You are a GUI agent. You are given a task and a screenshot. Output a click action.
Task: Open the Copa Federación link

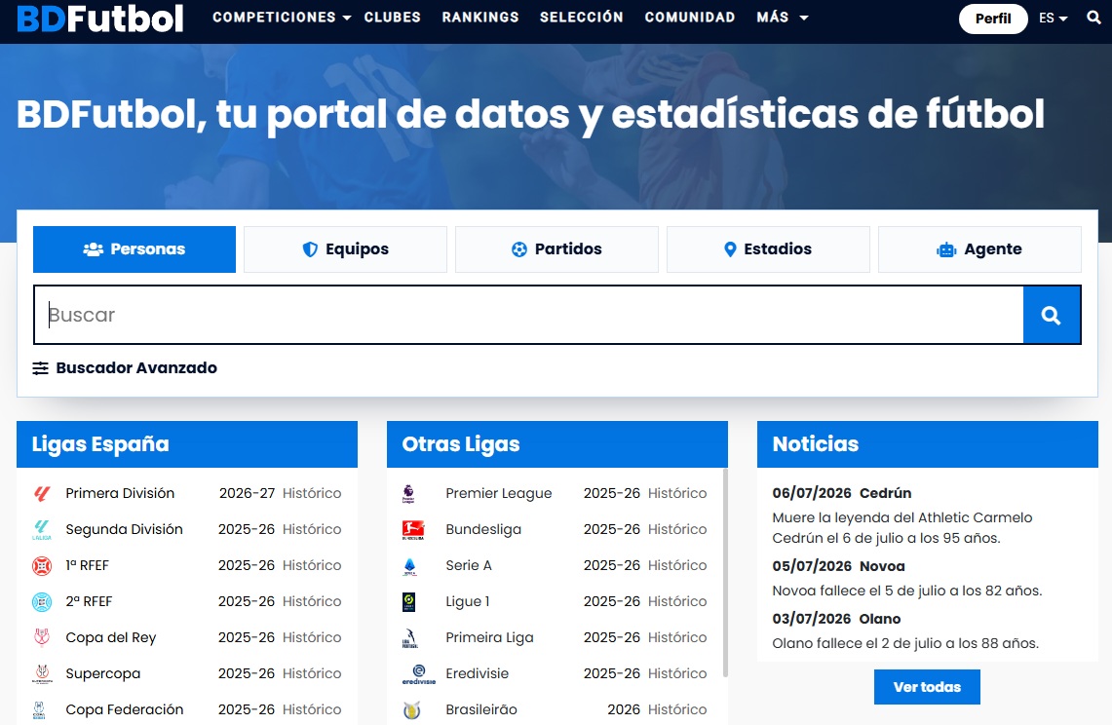point(124,709)
